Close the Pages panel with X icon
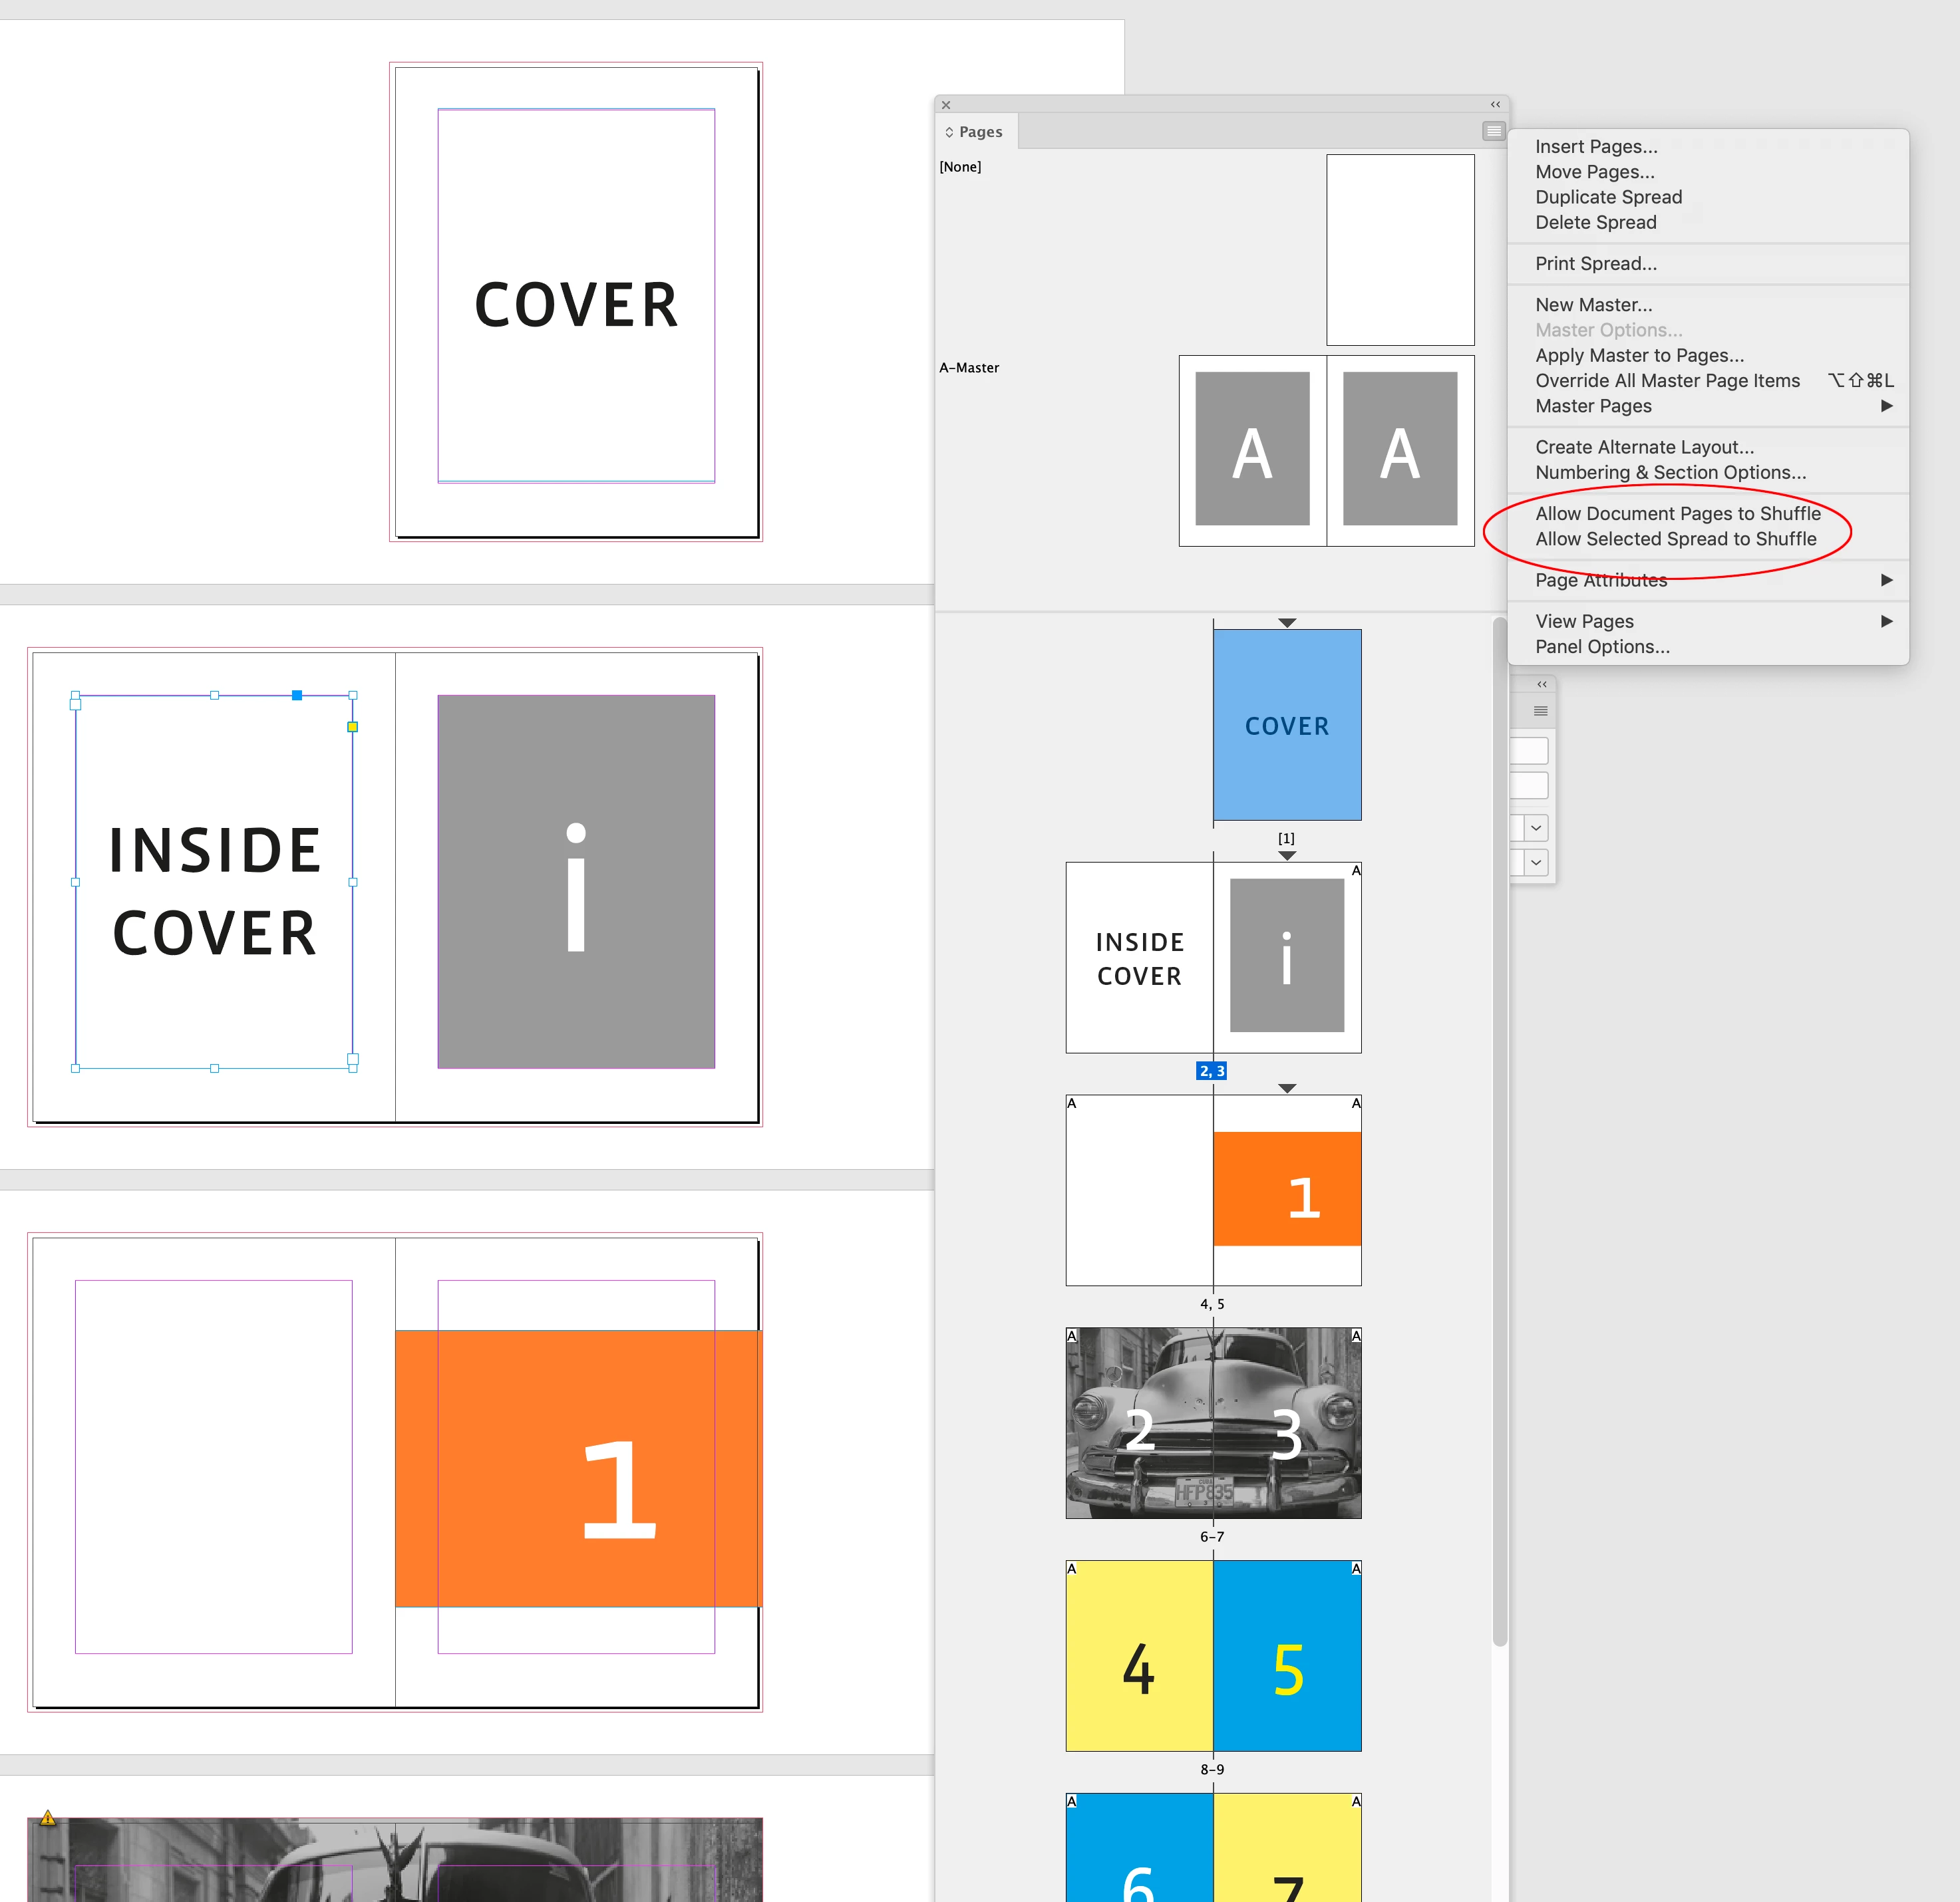This screenshot has width=1960, height=1902. pos(946,105)
